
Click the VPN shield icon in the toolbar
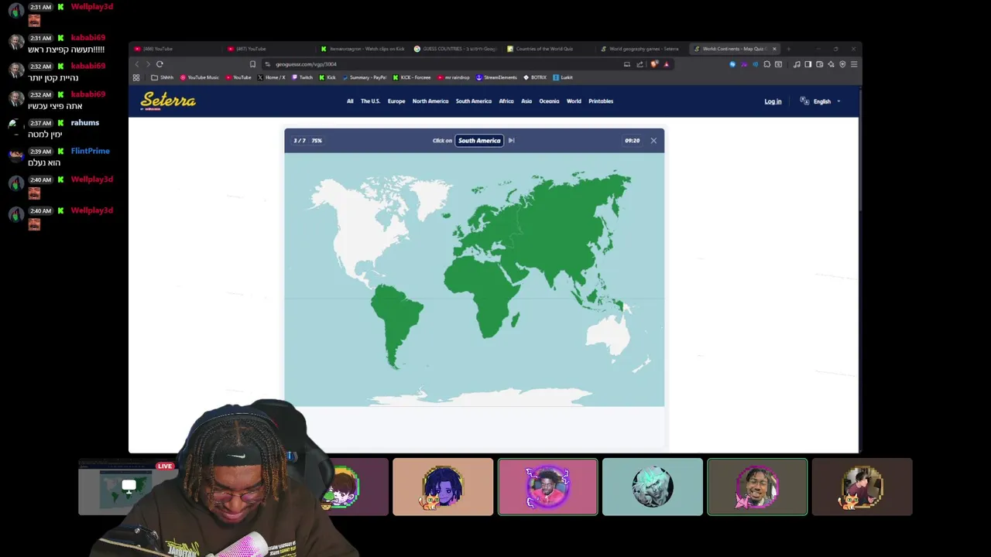click(x=842, y=64)
